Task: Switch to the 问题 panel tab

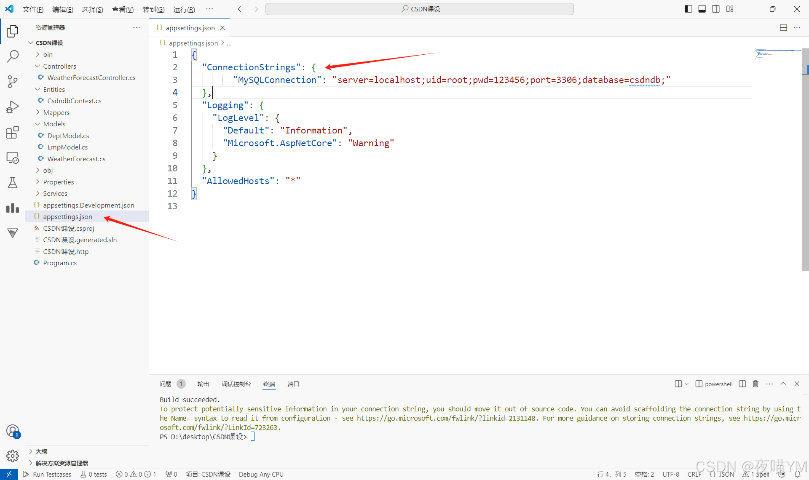Action: [x=165, y=384]
